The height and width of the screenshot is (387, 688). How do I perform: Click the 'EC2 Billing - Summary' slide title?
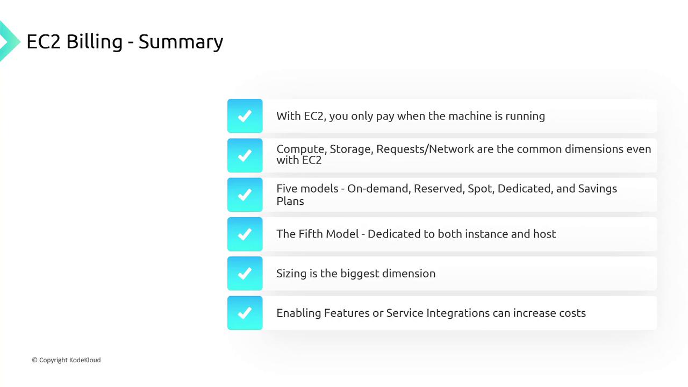125,41
